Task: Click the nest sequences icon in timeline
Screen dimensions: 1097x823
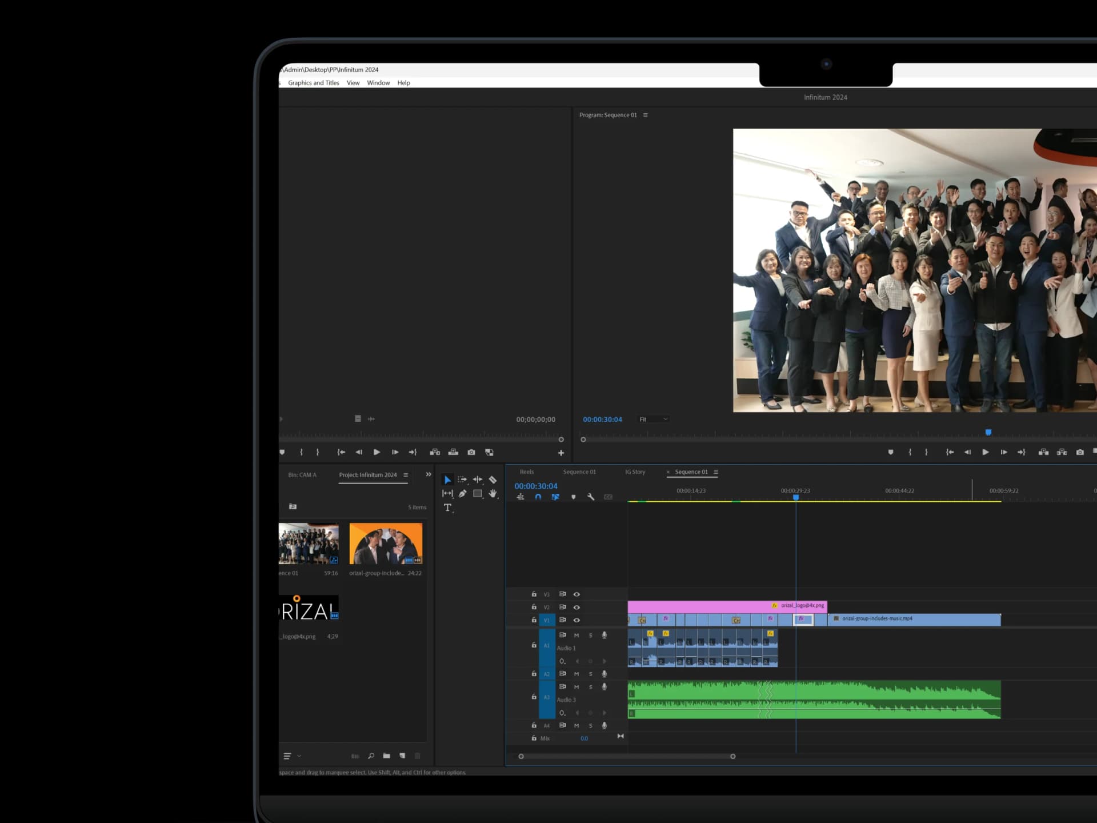Action: coord(521,497)
